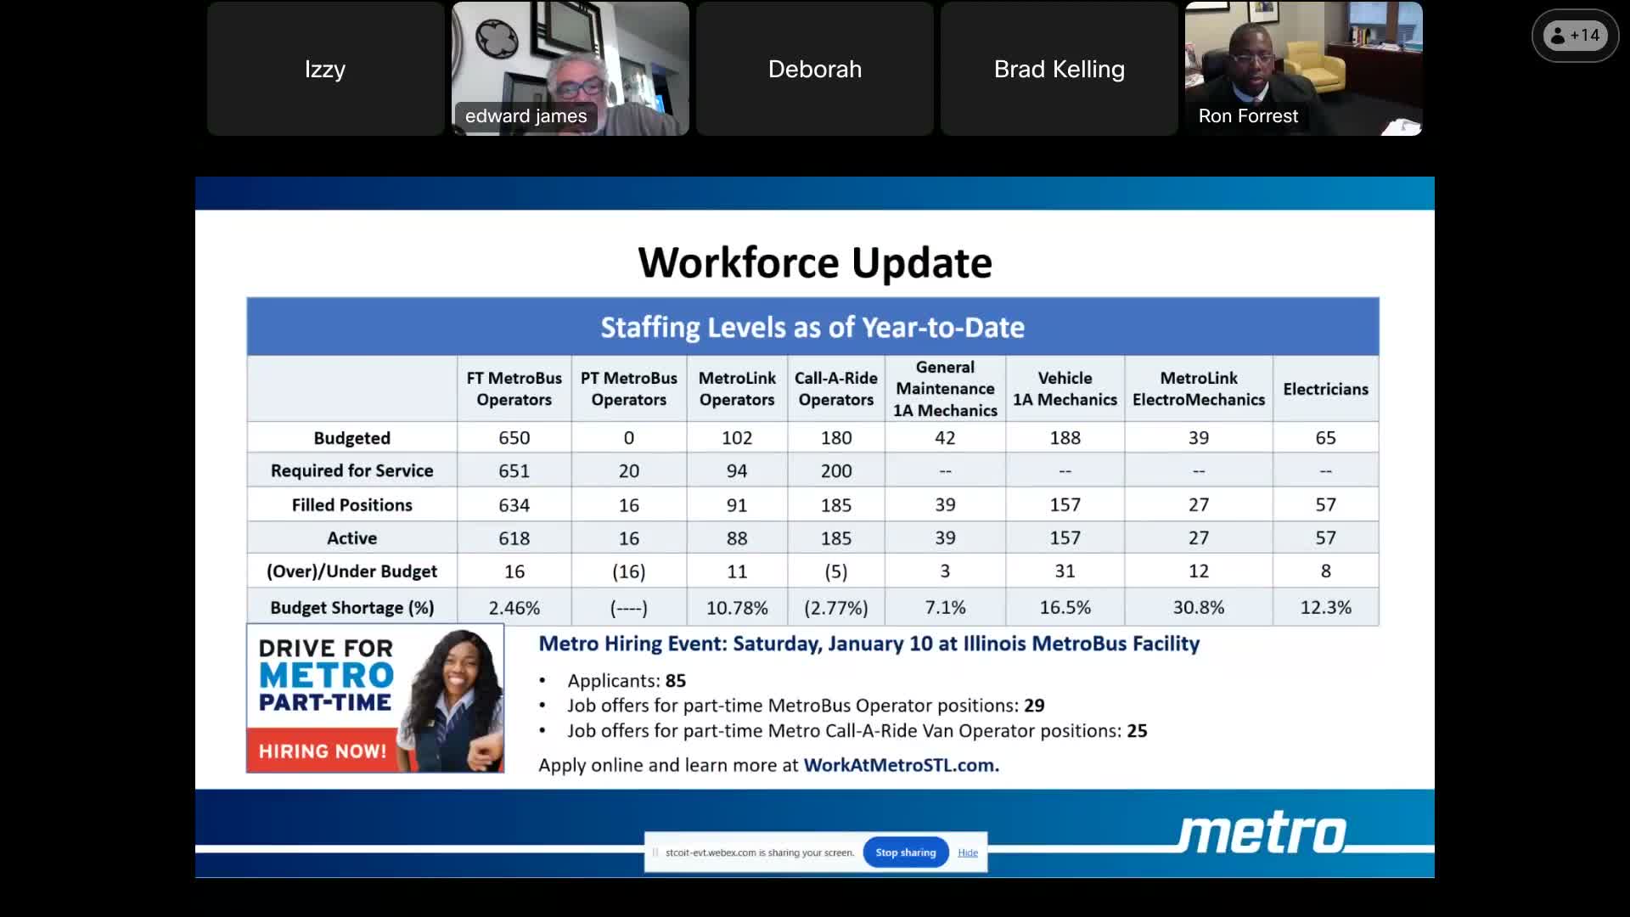Click the Staffing Levels table header banner
This screenshot has height=917, width=1630.
[x=812, y=327]
